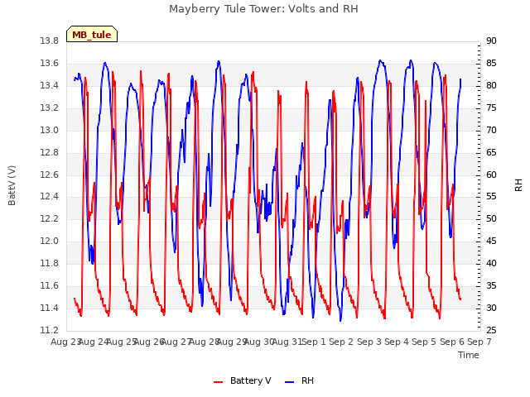Click the 11.2 tick on BattV axis

[49, 331]
